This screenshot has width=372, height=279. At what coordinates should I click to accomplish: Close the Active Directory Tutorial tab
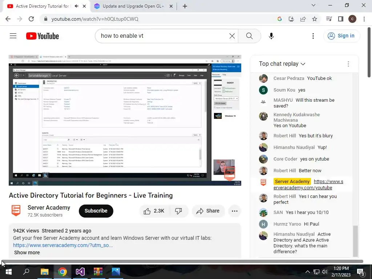(x=84, y=7)
